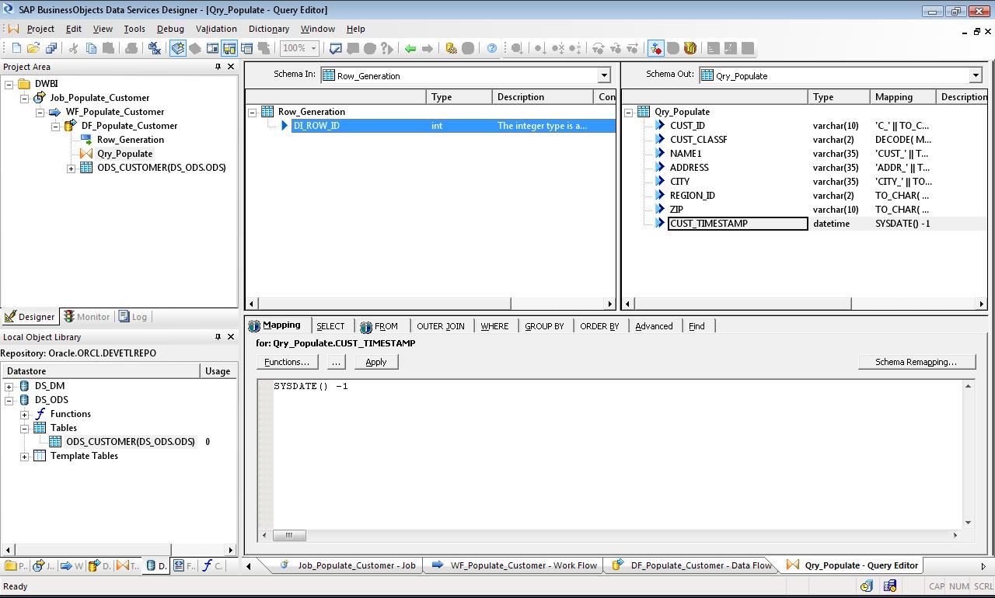Select REGION_ID output column
995x598 pixels.
pos(692,196)
